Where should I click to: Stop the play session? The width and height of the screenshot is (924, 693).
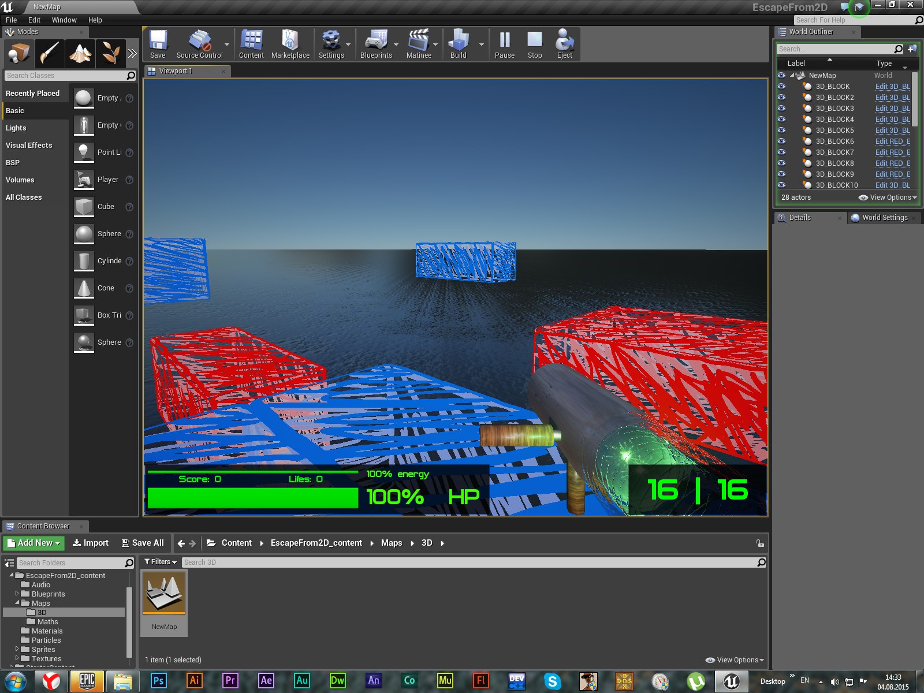[535, 44]
